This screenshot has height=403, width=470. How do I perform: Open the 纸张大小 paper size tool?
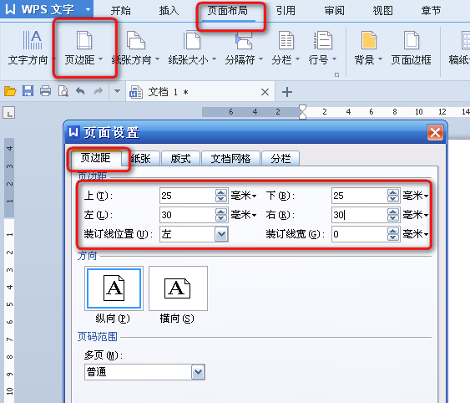pos(192,48)
